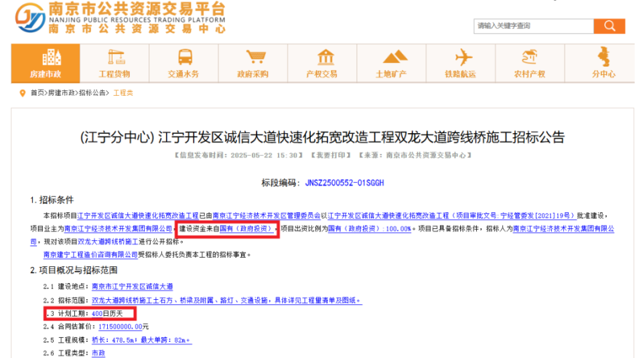Viewport: 643px width, 358px height.
Task: Click 工程类 in the breadcrumb
Action: [x=123, y=93]
